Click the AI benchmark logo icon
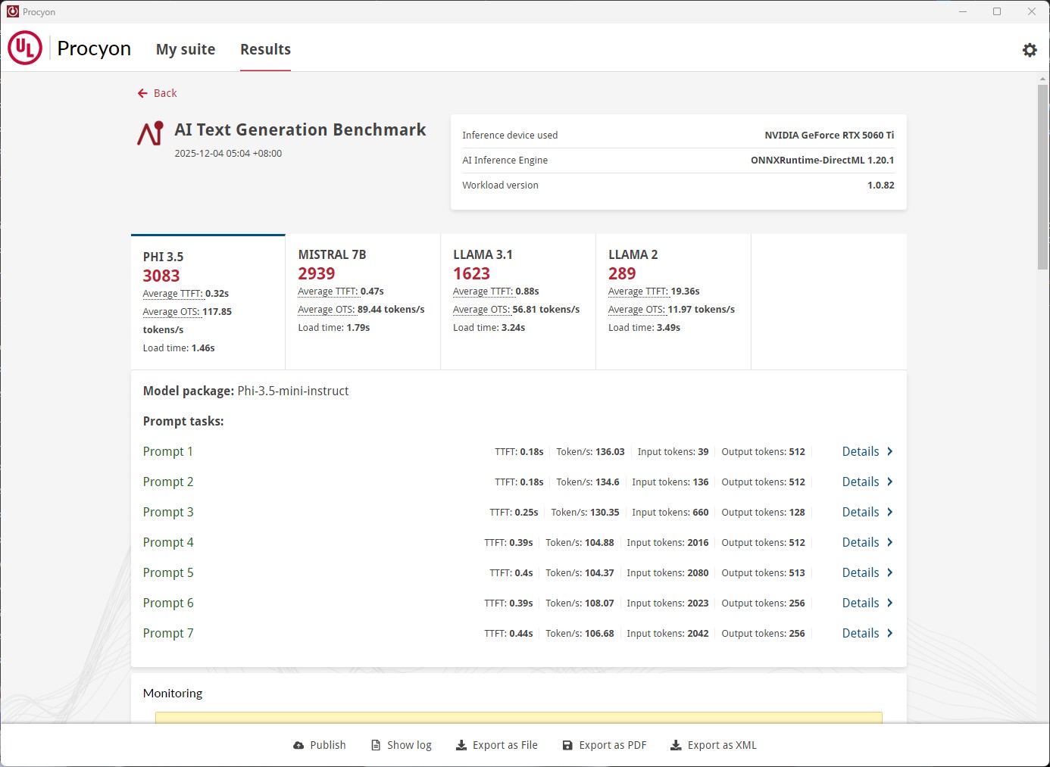Image resolution: width=1050 pixels, height=767 pixels. tap(150, 133)
